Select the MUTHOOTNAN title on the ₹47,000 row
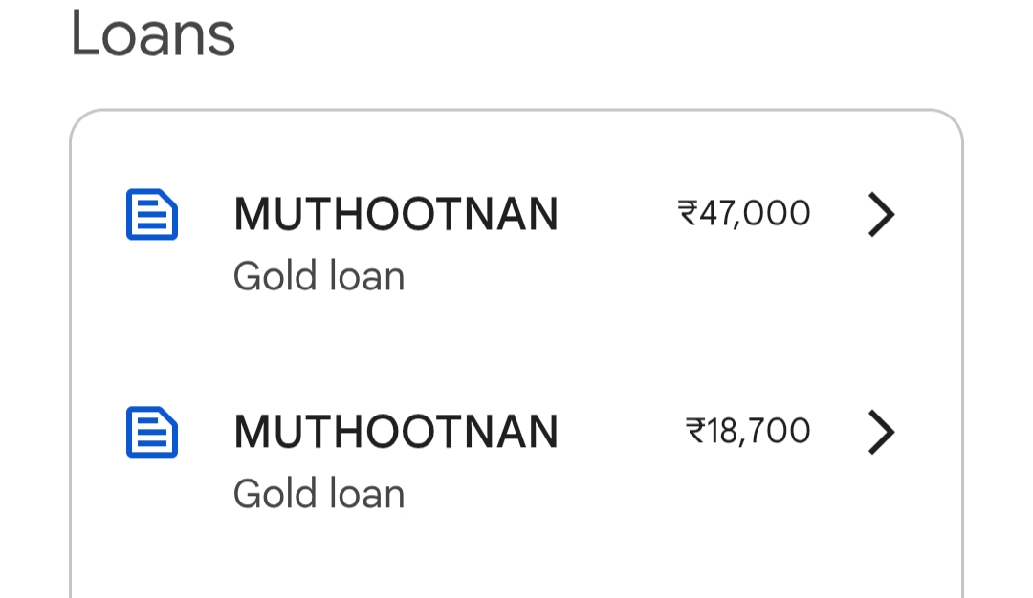The image size is (1033, 598). [x=396, y=214]
